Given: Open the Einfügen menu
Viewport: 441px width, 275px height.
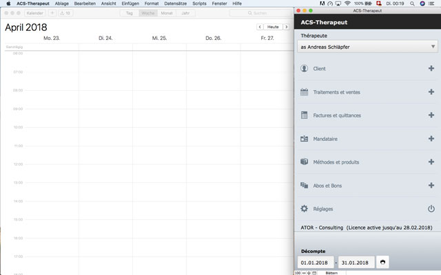Looking at the screenshot, I should click(x=130, y=3).
